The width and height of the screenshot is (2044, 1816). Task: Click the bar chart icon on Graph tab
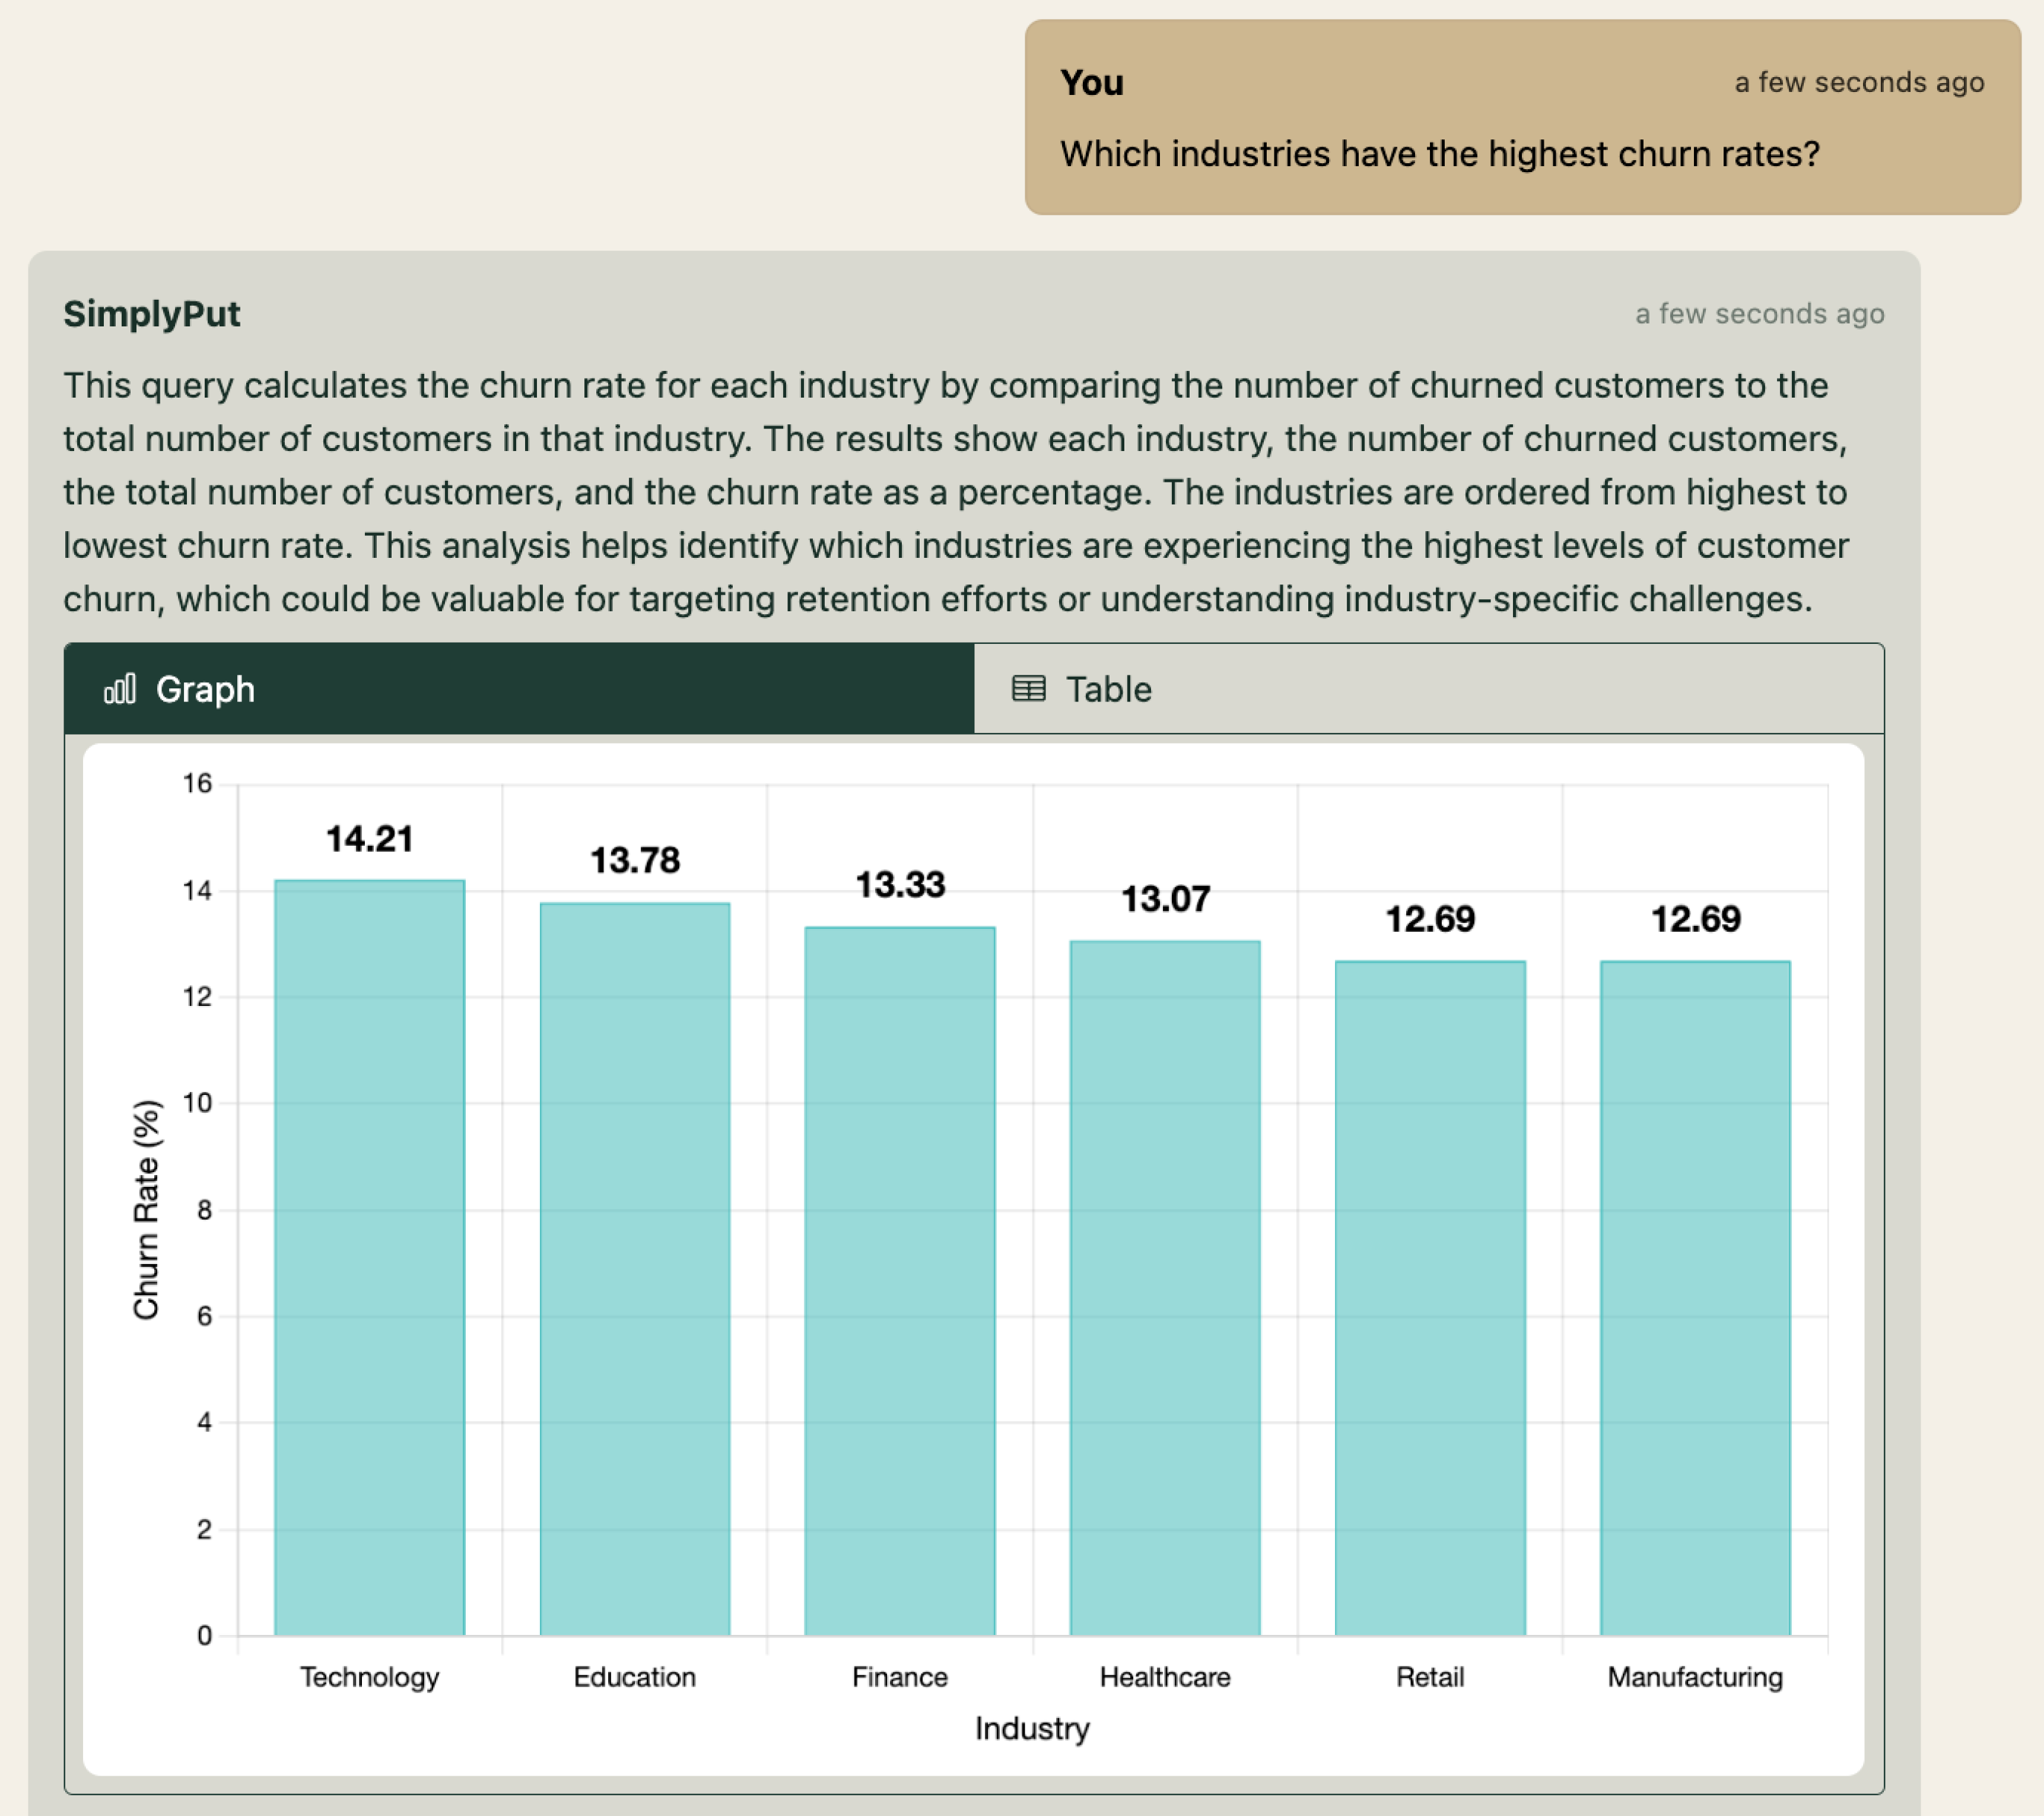click(x=120, y=689)
